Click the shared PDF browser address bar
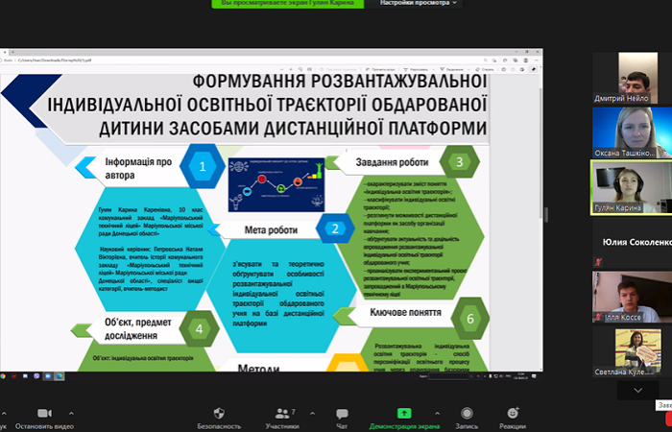This screenshot has width=672, height=432. [x=144, y=60]
